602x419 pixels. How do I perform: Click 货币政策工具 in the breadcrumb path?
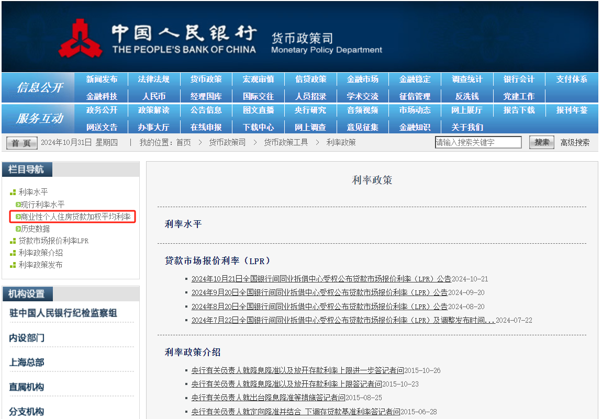pyautogui.click(x=286, y=142)
